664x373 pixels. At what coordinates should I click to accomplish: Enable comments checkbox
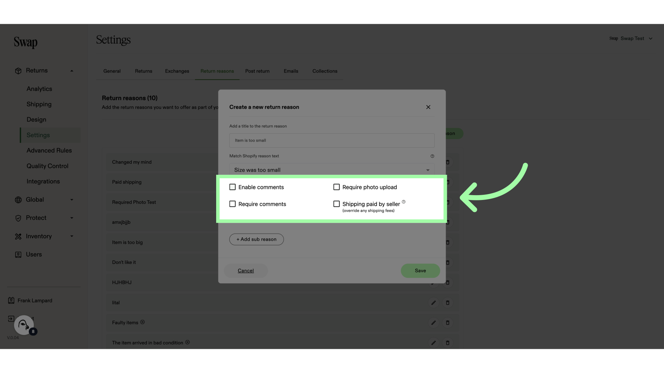[232, 187]
